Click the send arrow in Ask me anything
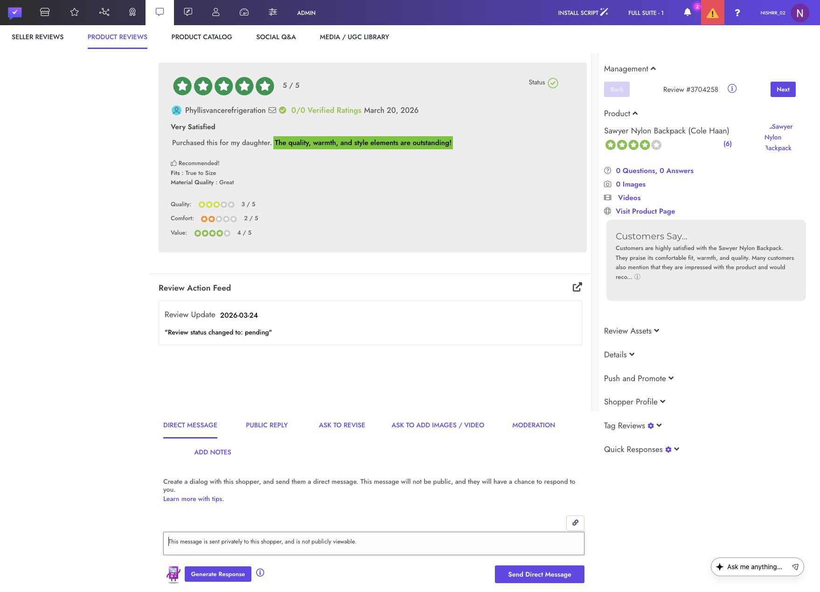Image resolution: width=820 pixels, height=592 pixels. [x=795, y=567]
